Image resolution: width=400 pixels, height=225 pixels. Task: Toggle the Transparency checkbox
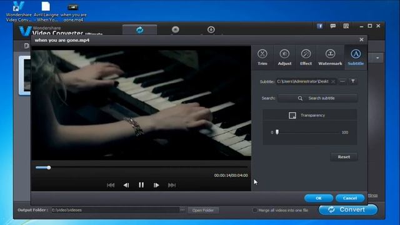(292, 115)
